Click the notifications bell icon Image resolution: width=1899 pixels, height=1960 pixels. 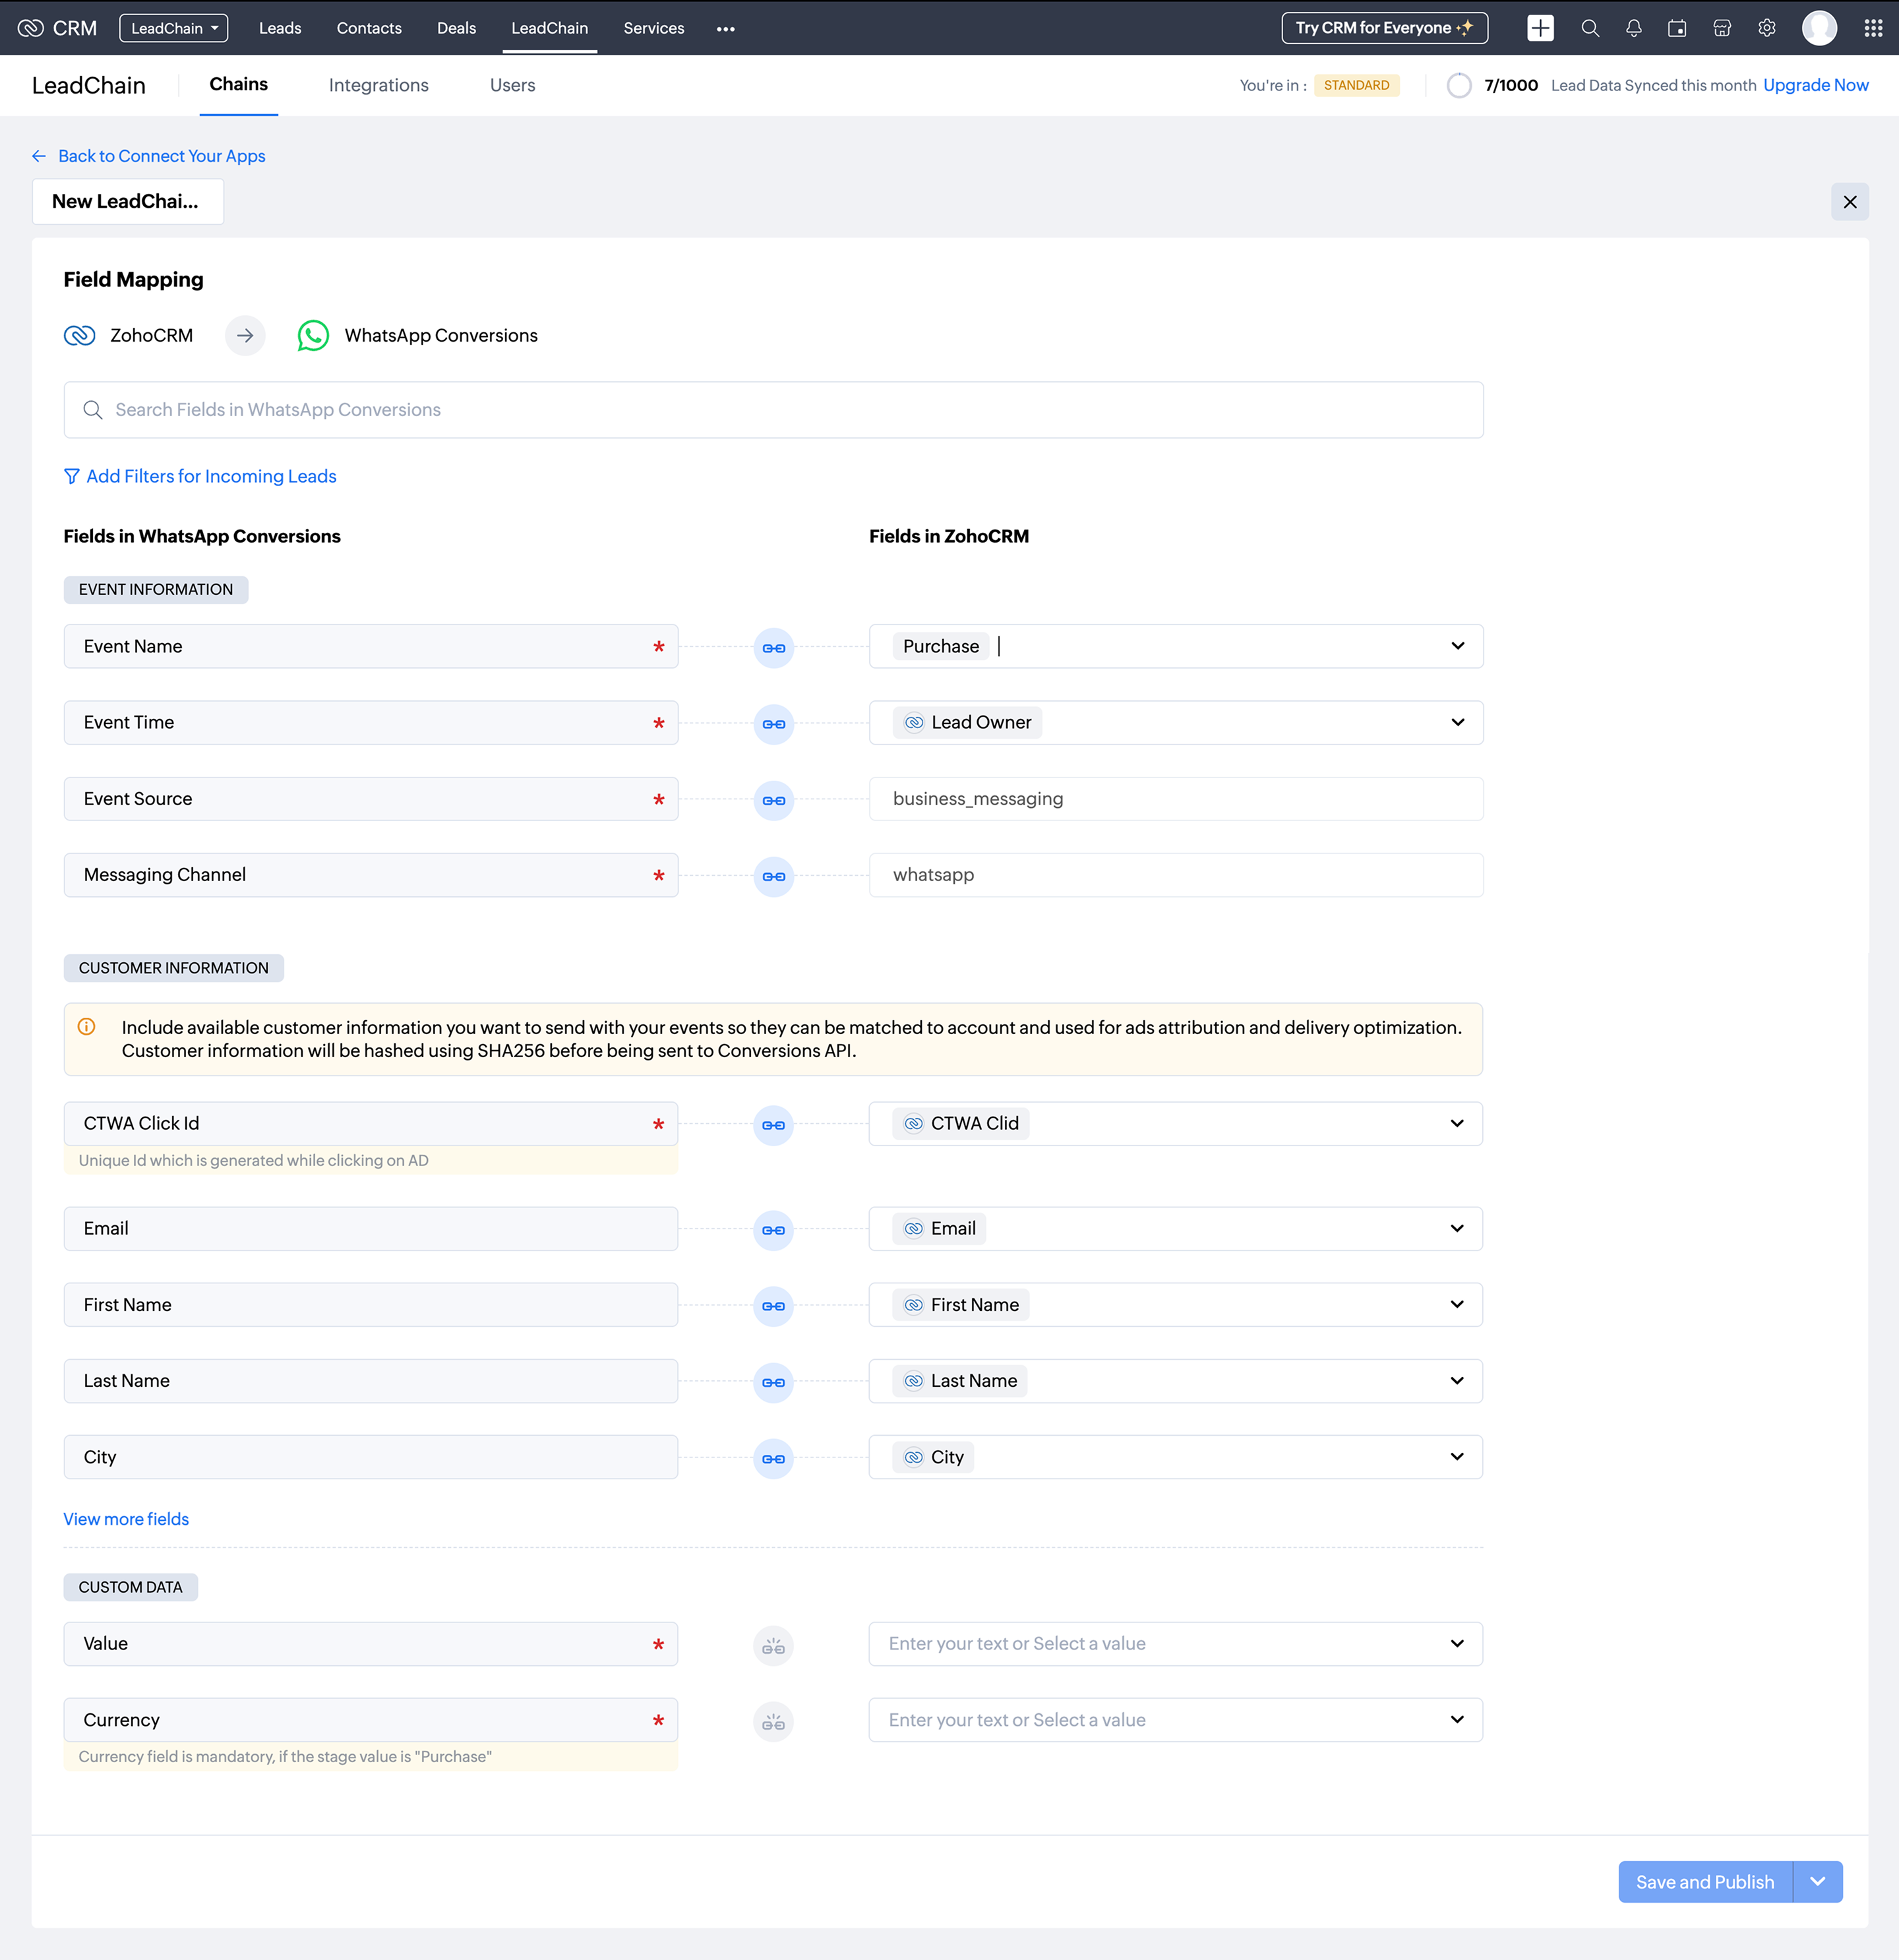1633,28
